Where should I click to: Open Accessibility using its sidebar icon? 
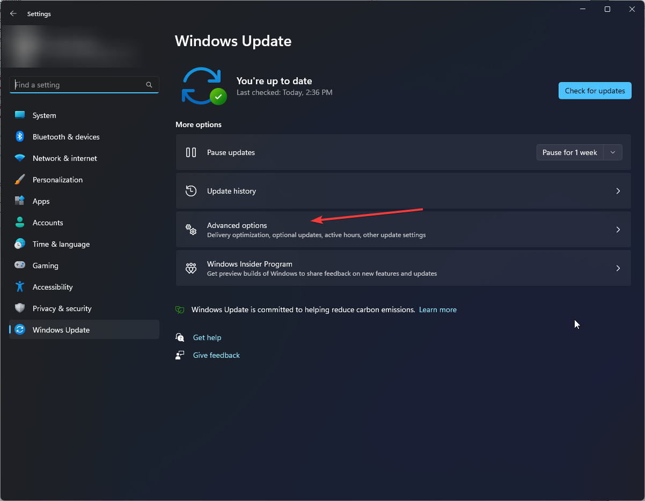(x=19, y=287)
